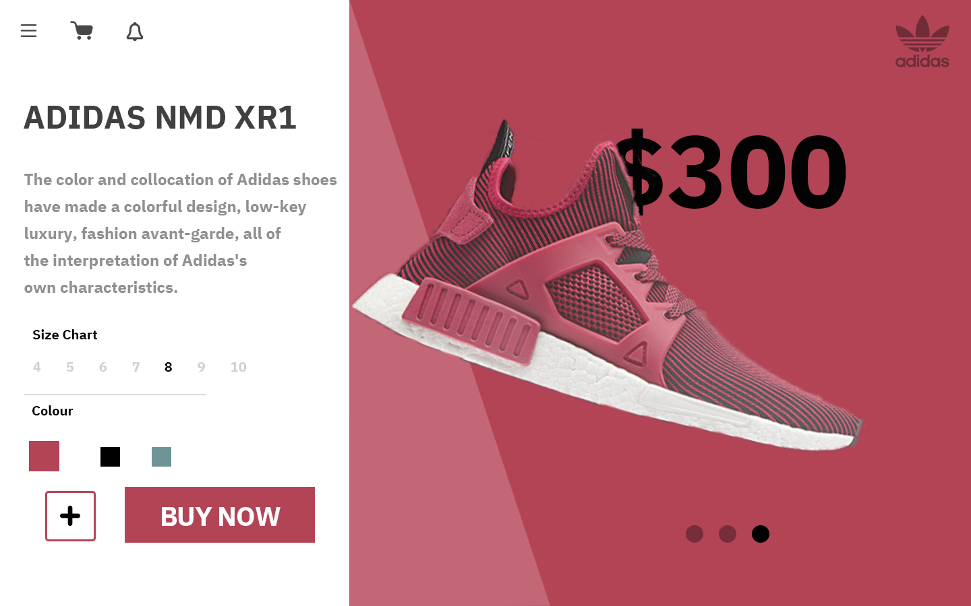971x606 pixels.
Task: Pick size 9 from size chart
Action: (x=201, y=367)
